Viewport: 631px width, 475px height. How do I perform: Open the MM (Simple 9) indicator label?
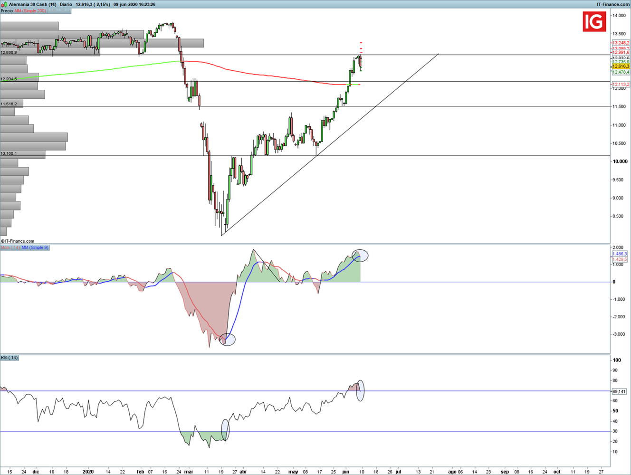(35, 247)
